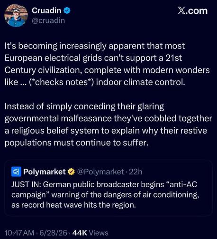Screen dimensions: 217x239
Task: Visit the @cruadin handle profile
Action: click(x=48, y=20)
